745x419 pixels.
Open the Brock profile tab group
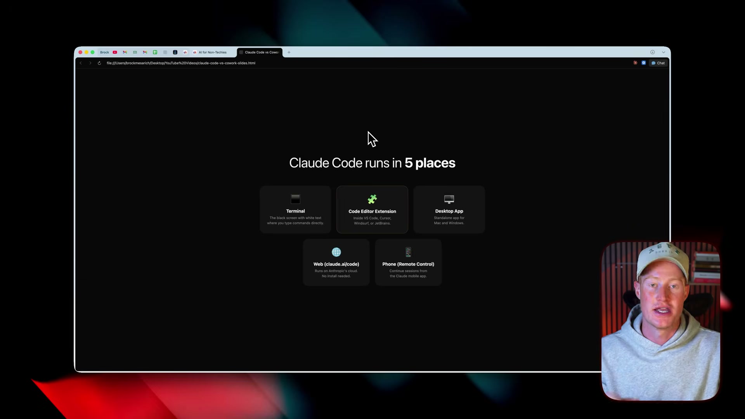click(104, 52)
